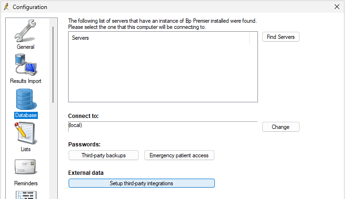Image resolution: width=345 pixels, height=199 pixels.
Task: Click the sidebar vertical scrollbar
Action: pyautogui.click(x=53, y=64)
